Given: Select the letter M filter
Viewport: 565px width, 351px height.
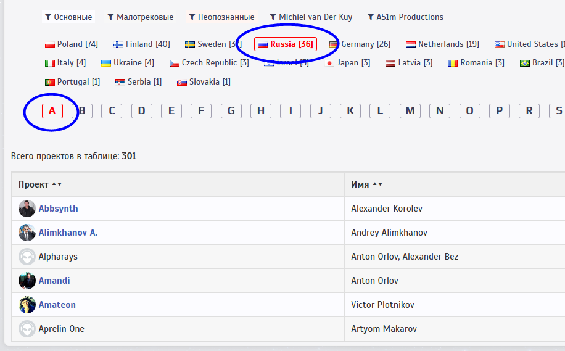Looking at the screenshot, I should 410,111.
